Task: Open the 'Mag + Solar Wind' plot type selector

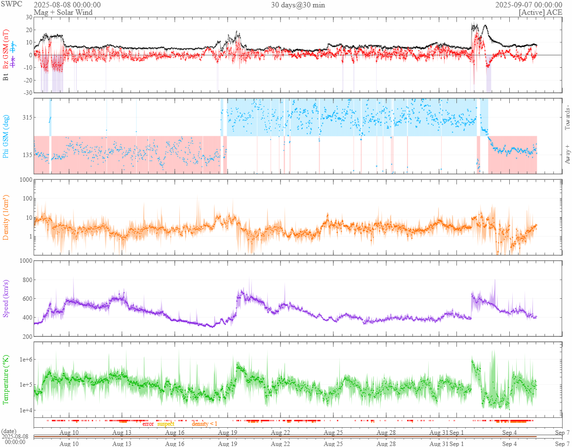Action: click(x=63, y=12)
